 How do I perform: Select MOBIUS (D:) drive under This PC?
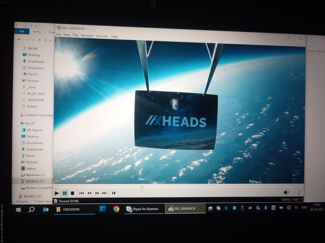pos(34,181)
